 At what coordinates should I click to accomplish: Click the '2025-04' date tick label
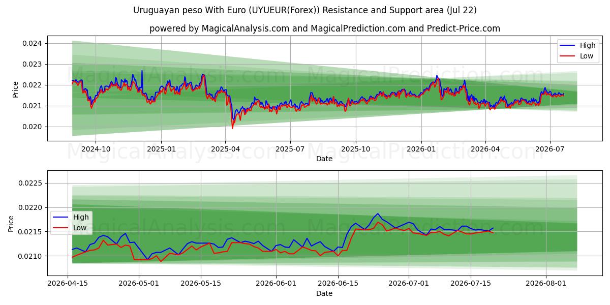(225, 149)
